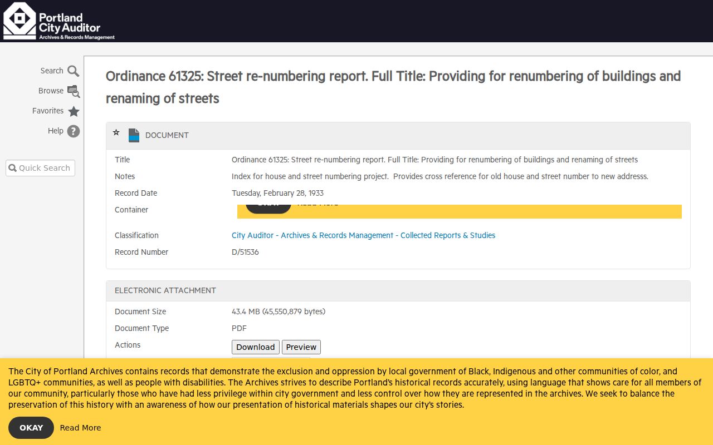Click the Portland City Auditor logo
Image resolution: width=713 pixels, height=445 pixels.
59,21
